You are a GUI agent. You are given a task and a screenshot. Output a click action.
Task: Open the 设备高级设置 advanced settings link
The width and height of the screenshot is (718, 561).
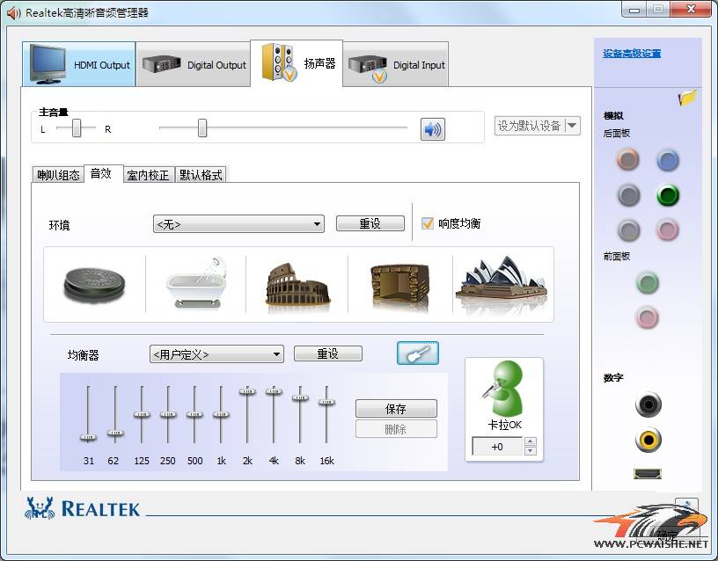pos(632,54)
